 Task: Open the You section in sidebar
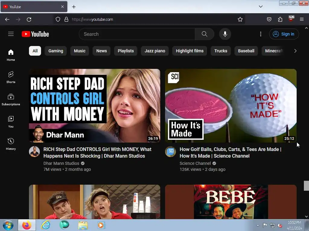tap(11, 122)
